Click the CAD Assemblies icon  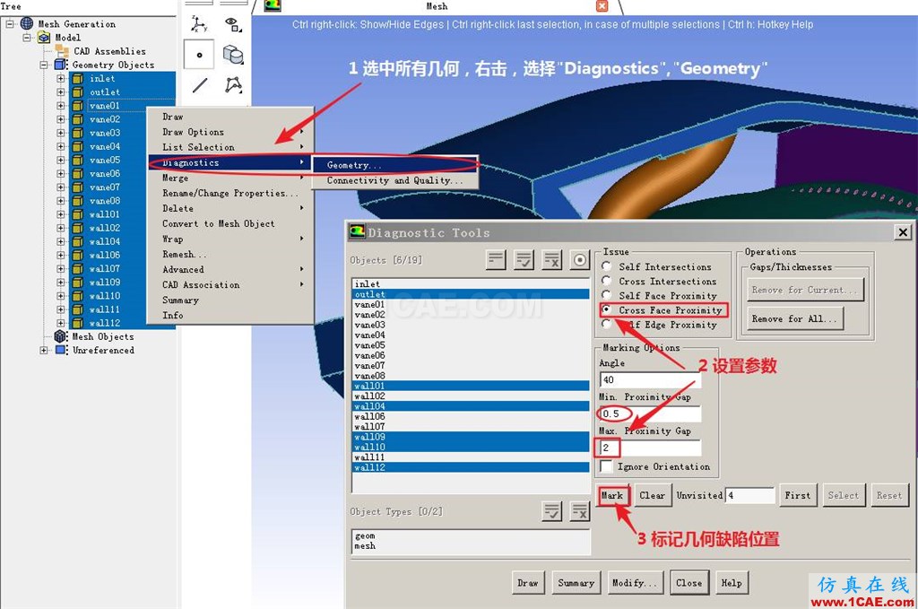(62, 51)
